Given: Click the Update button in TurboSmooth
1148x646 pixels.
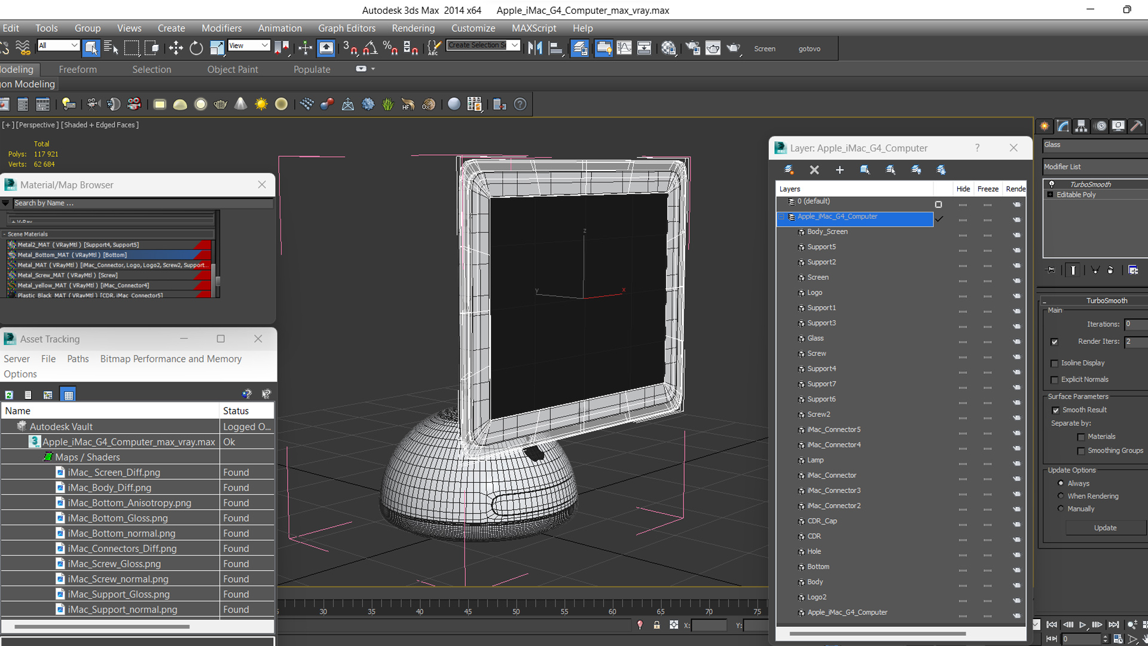Looking at the screenshot, I should pos(1105,528).
